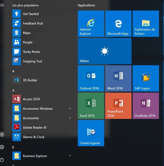Open the People app icon
164x166 pixels.
17,42
